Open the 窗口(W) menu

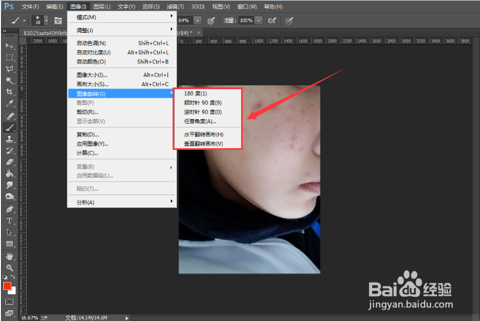click(x=247, y=7)
